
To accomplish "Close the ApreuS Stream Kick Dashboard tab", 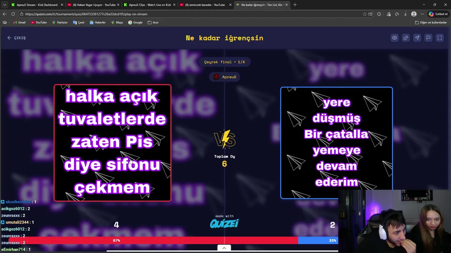I will coord(62,5).
